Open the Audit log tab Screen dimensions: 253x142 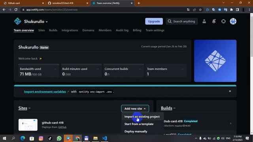[122, 30]
